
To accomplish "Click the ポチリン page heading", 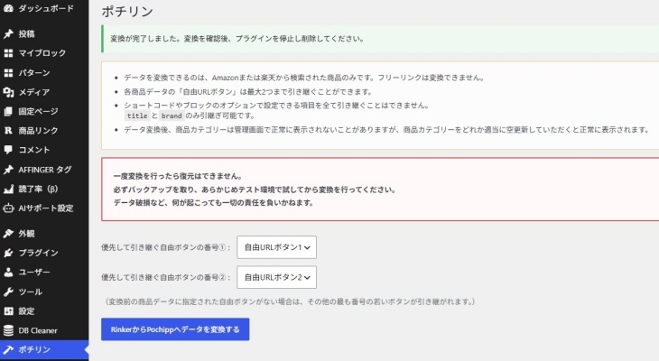I will point(127,12).
